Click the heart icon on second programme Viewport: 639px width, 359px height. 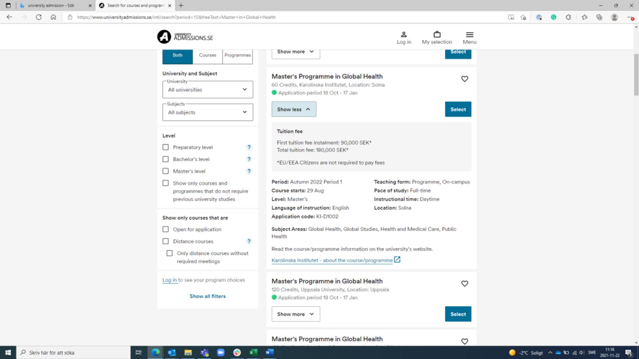(x=465, y=284)
